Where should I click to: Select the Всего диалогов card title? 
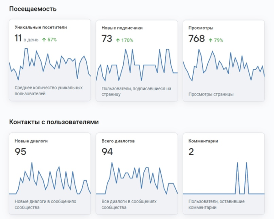pos(118,141)
